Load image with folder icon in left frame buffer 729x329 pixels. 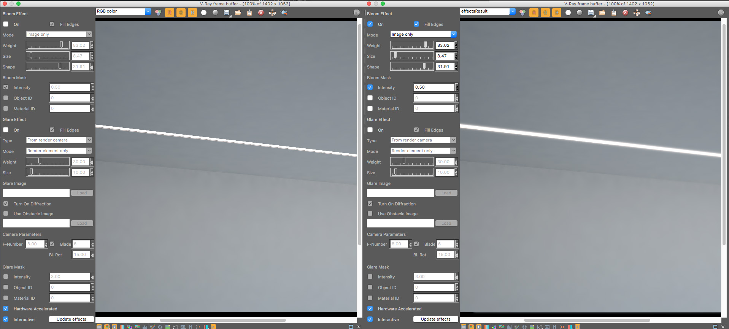point(238,13)
